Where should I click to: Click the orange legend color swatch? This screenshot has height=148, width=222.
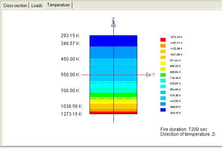(x=163, y=46)
